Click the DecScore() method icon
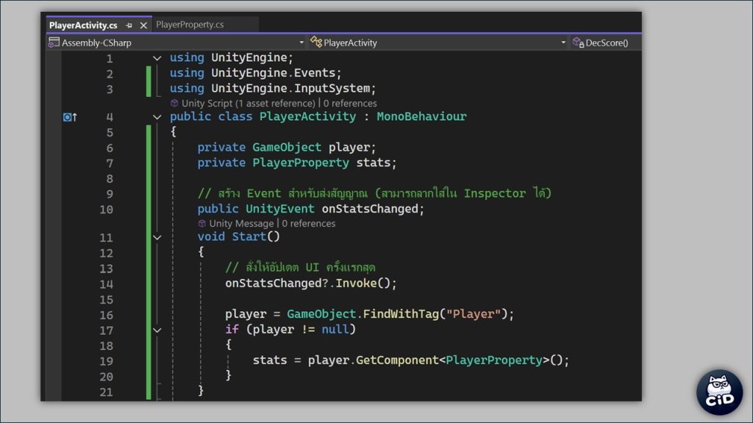Image resolution: width=753 pixels, height=423 pixels. [578, 43]
